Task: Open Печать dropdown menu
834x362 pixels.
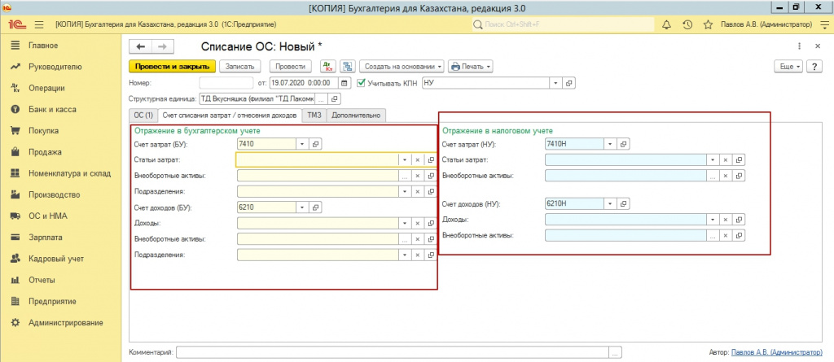Action: (x=471, y=67)
